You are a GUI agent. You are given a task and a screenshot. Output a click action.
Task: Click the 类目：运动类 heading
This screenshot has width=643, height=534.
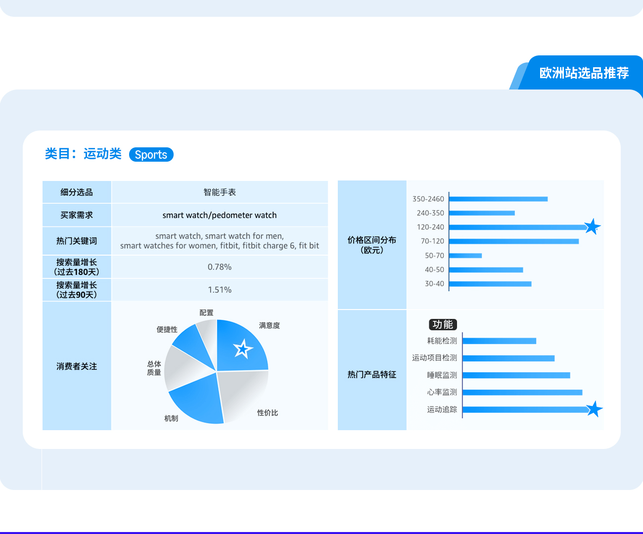(x=83, y=154)
